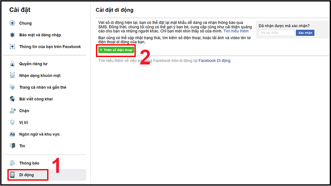Click the lock icon for Quyền riêng tư

(x=12, y=64)
